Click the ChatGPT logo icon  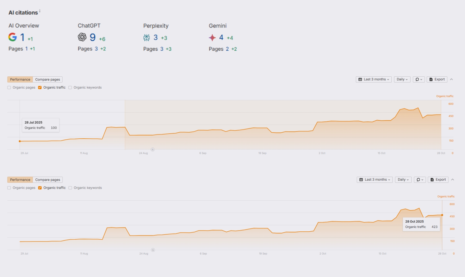tap(82, 37)
